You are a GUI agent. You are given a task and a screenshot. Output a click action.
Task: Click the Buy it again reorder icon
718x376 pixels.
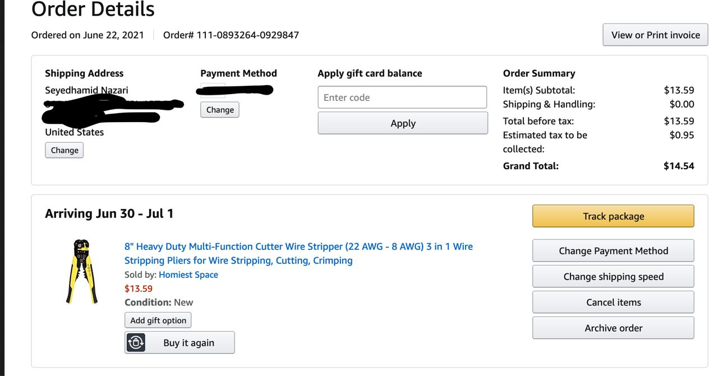136,342
